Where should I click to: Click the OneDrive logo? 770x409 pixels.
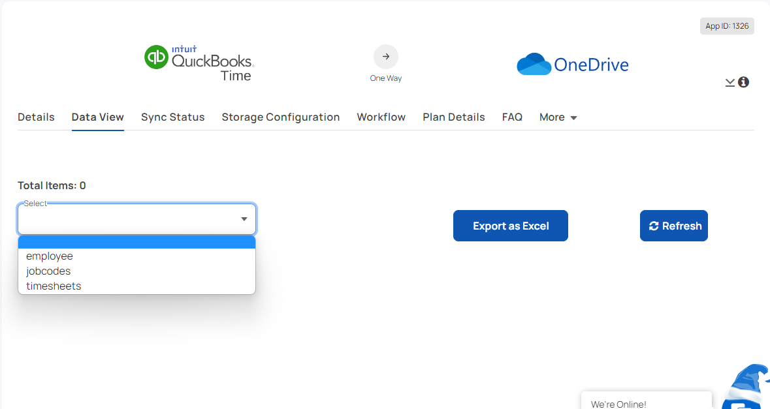573,64
